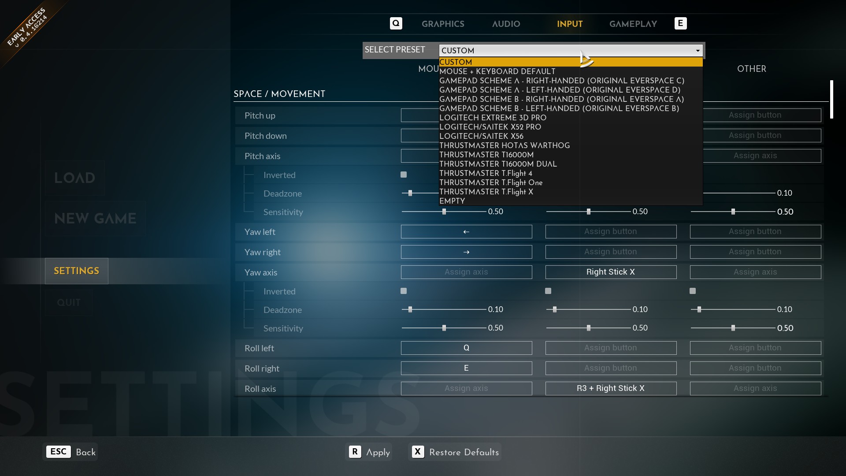
Task: Click the New Game menu button
Action: pos(95,219)
